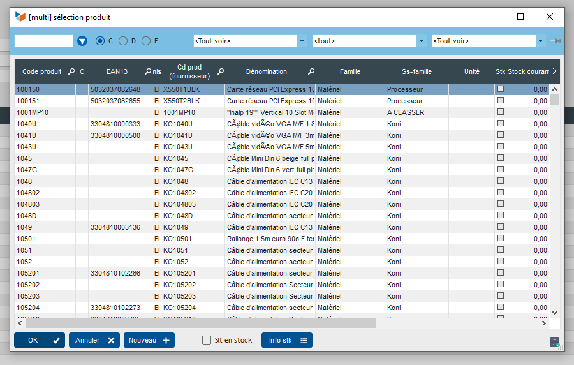Image resolution: width=574 pixels, height=365 pixels.
Task: Click the pin icon in the filter bar
Action: [557, 41]
